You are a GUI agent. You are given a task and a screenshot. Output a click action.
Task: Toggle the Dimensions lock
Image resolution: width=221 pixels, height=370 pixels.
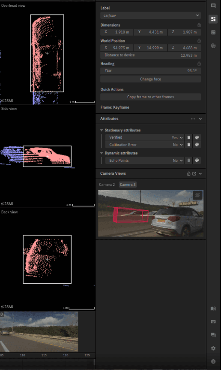click(x=199, y=25)
